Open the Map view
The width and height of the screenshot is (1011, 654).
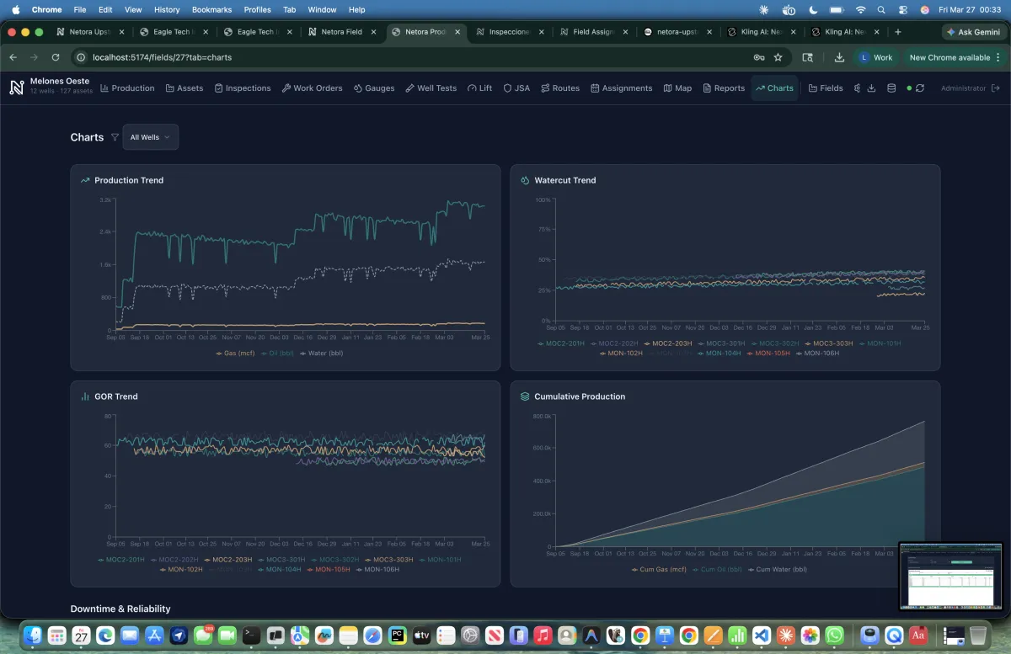tap(677, 88)
